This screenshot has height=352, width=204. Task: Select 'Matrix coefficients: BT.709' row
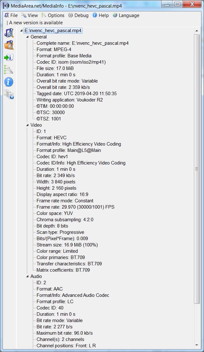pos(63,270)
